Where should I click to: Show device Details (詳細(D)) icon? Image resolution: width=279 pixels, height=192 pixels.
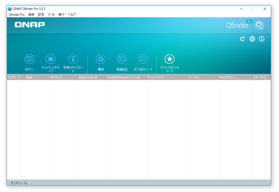(x=122, y=59)
